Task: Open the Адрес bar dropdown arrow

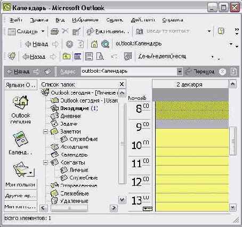Action: [x=180, y=72]
